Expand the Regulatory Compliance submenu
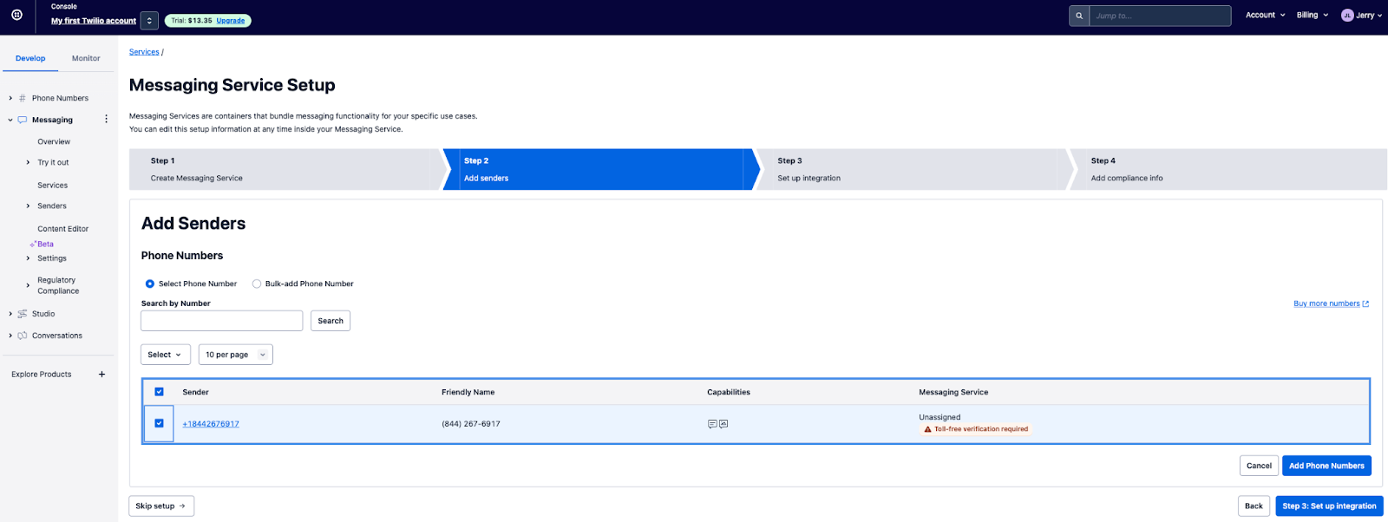 coord(28,285)
